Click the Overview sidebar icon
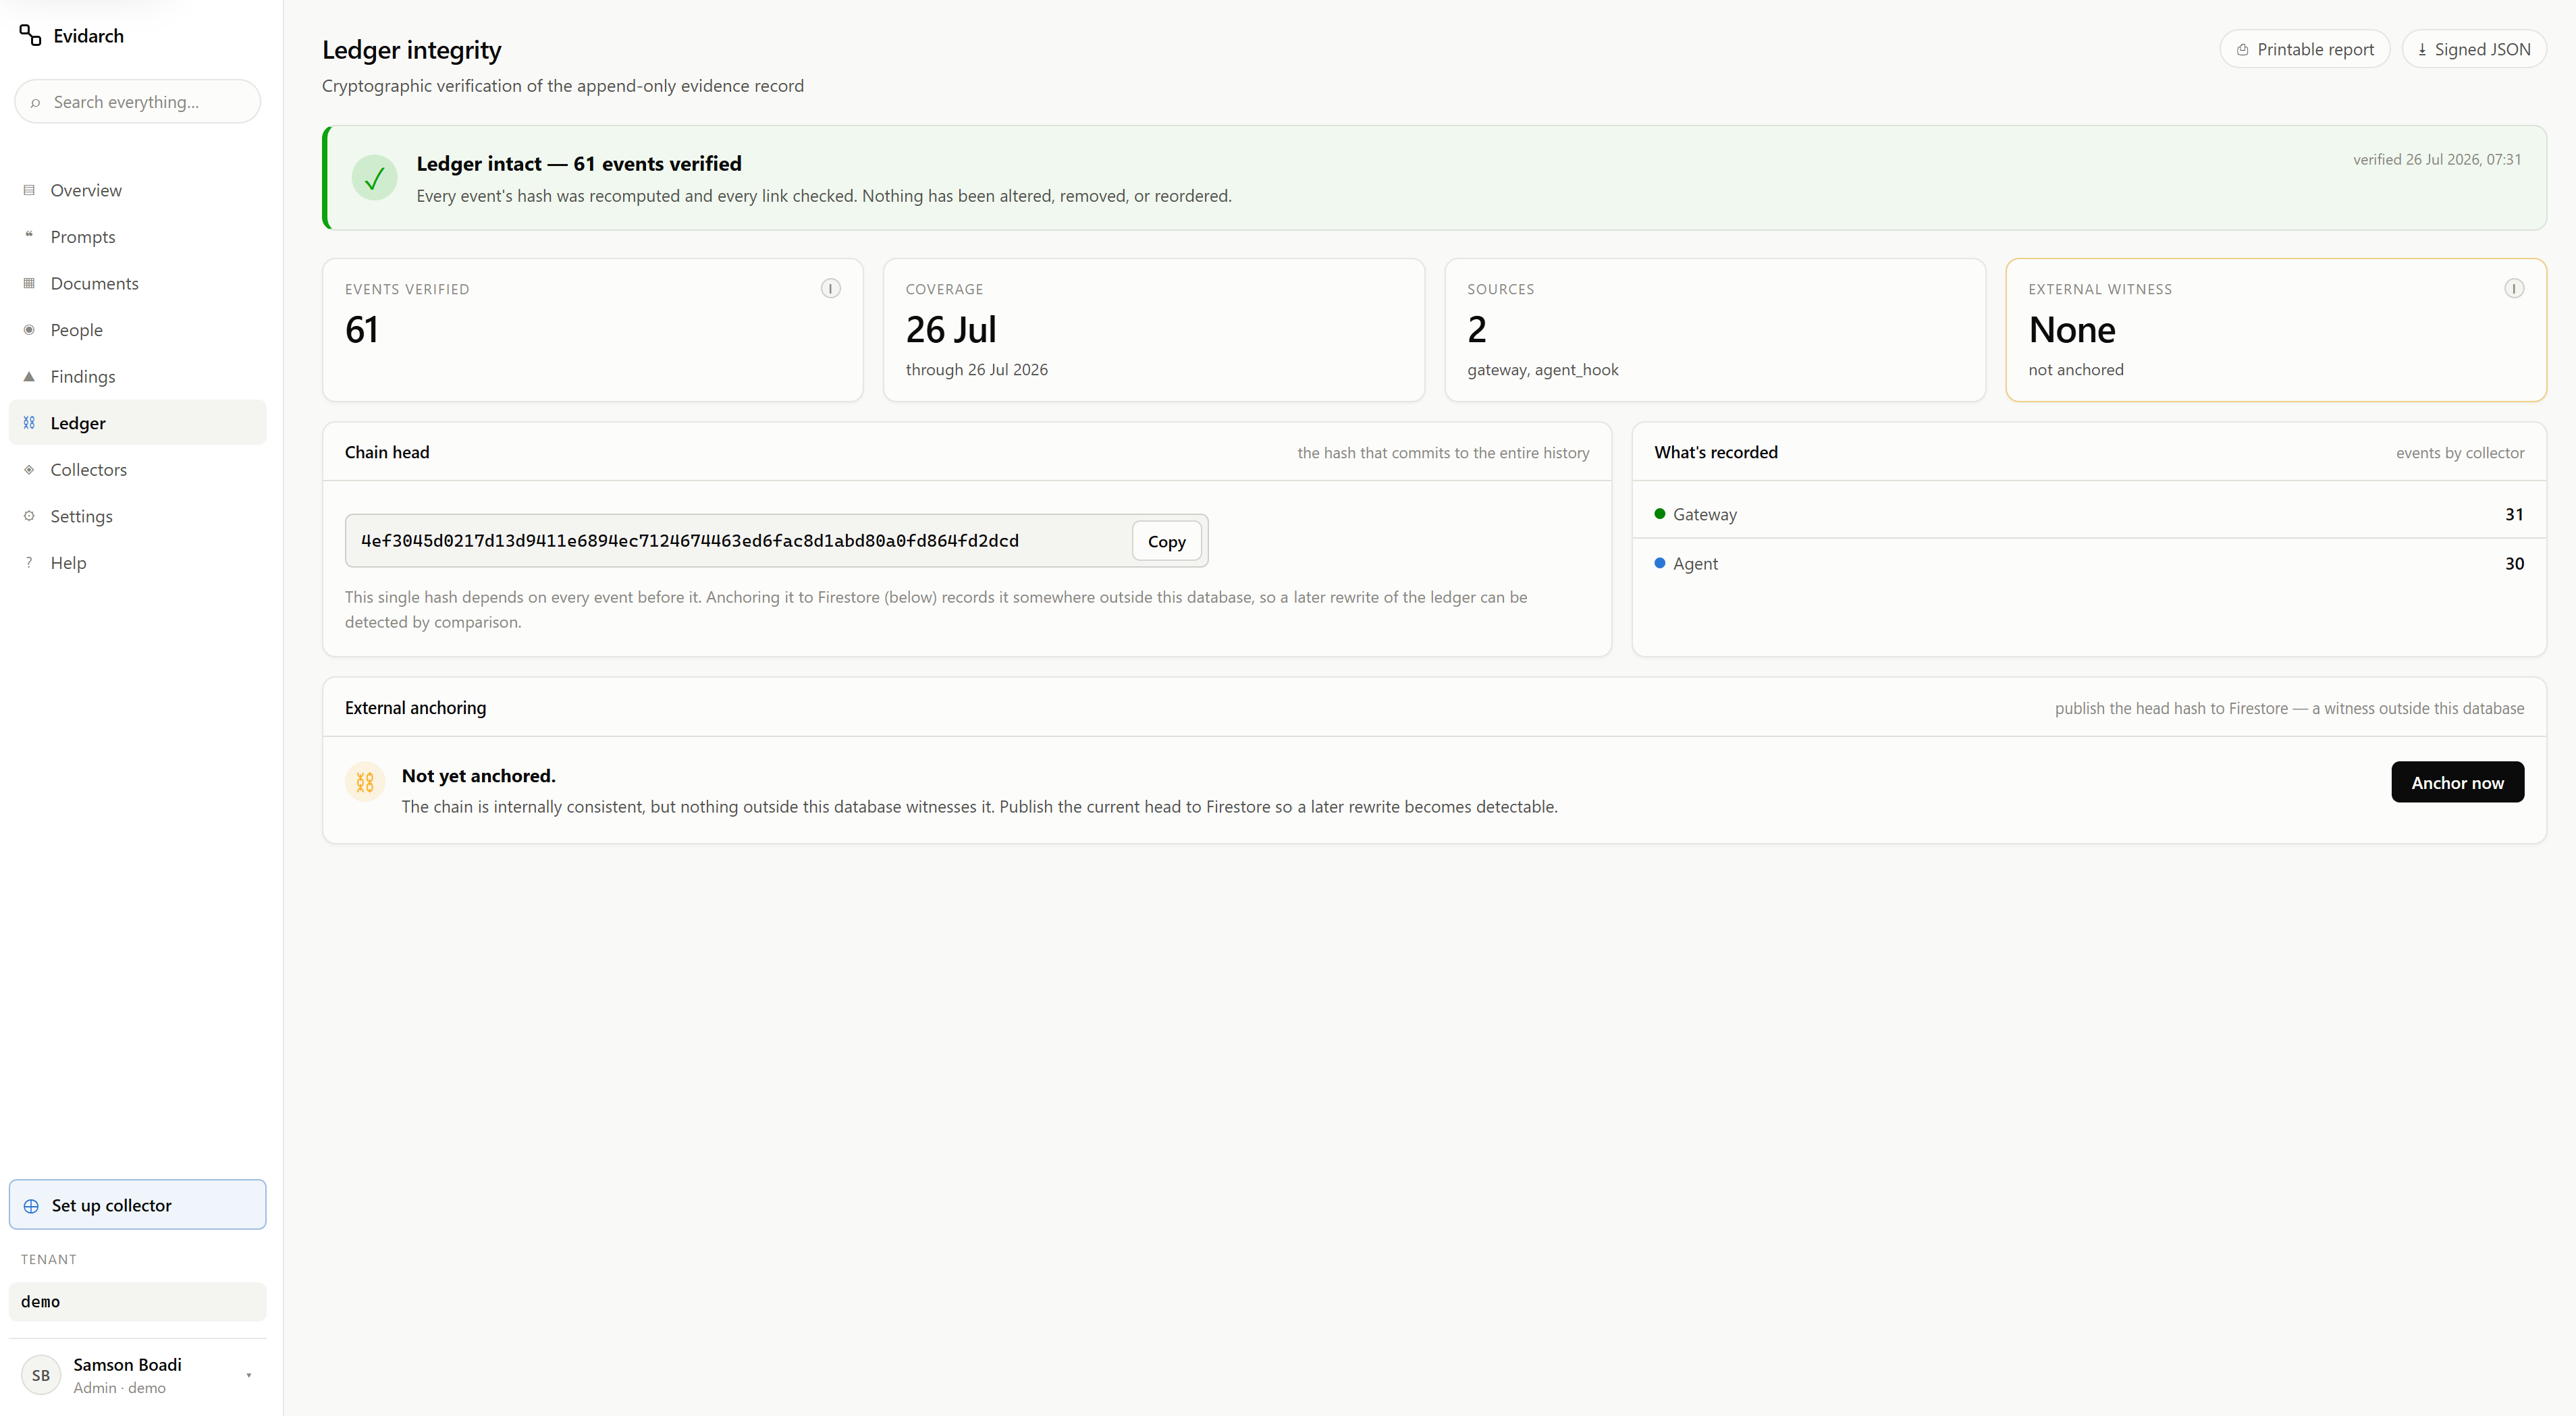This screenshot has height=1416, width=2576. click(x=29, y=190)
